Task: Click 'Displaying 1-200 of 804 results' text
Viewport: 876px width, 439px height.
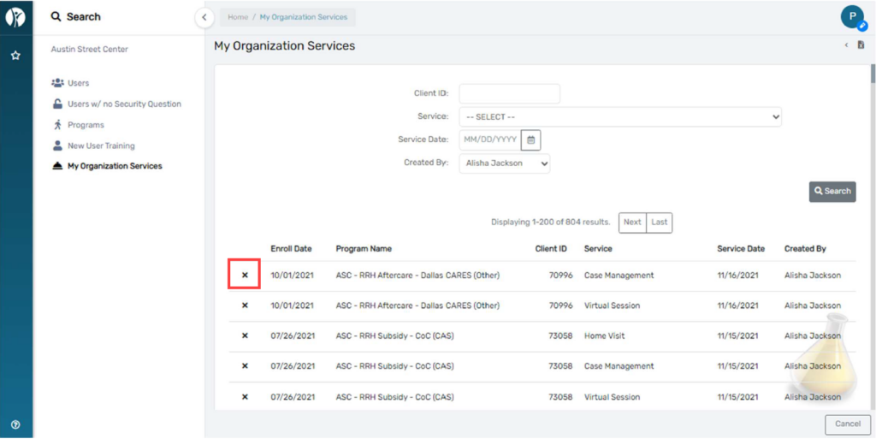Action: click(x=551, y=222)
